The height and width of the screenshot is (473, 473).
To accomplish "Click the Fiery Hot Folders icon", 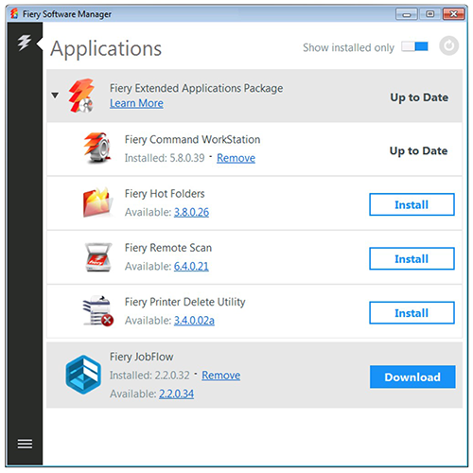I will click(x=97, y=202).
